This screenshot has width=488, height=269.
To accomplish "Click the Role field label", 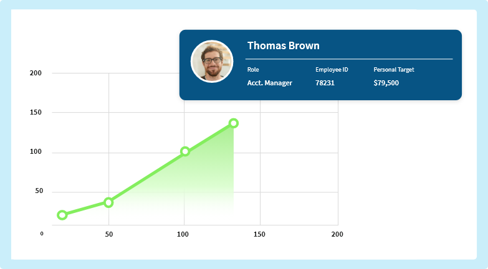I will click(253, 70).
